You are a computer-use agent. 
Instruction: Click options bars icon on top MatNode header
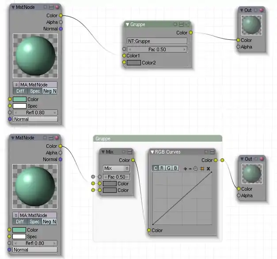[51, 7]
